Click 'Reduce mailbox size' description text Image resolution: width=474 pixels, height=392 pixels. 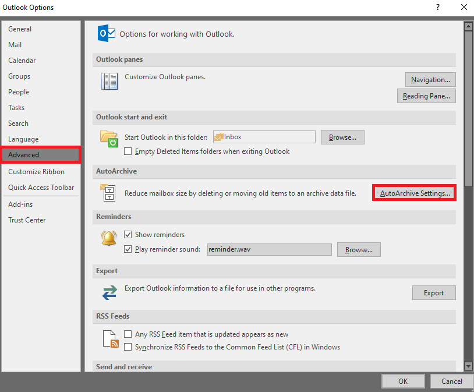click(240, 193)
